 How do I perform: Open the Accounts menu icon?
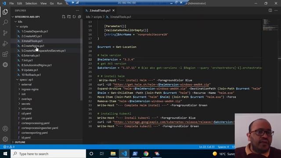click(x=5, y=129)
